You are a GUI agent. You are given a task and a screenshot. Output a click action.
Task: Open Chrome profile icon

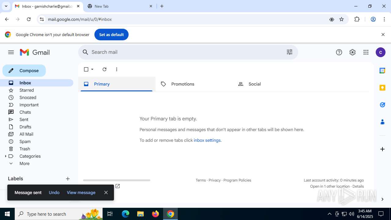click(x=373, y=19)
